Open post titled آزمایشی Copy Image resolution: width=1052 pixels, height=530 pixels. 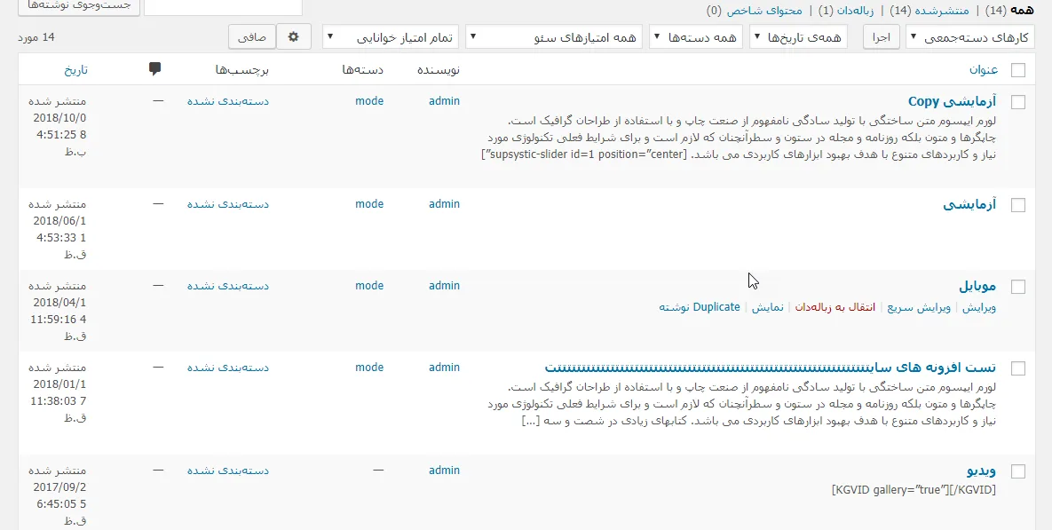952,101
